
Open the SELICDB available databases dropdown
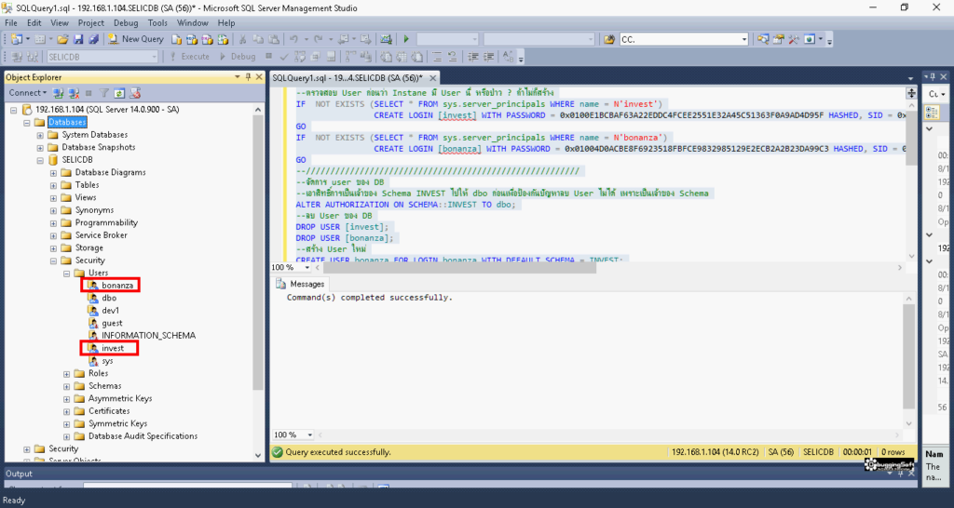tap(154, 57)
